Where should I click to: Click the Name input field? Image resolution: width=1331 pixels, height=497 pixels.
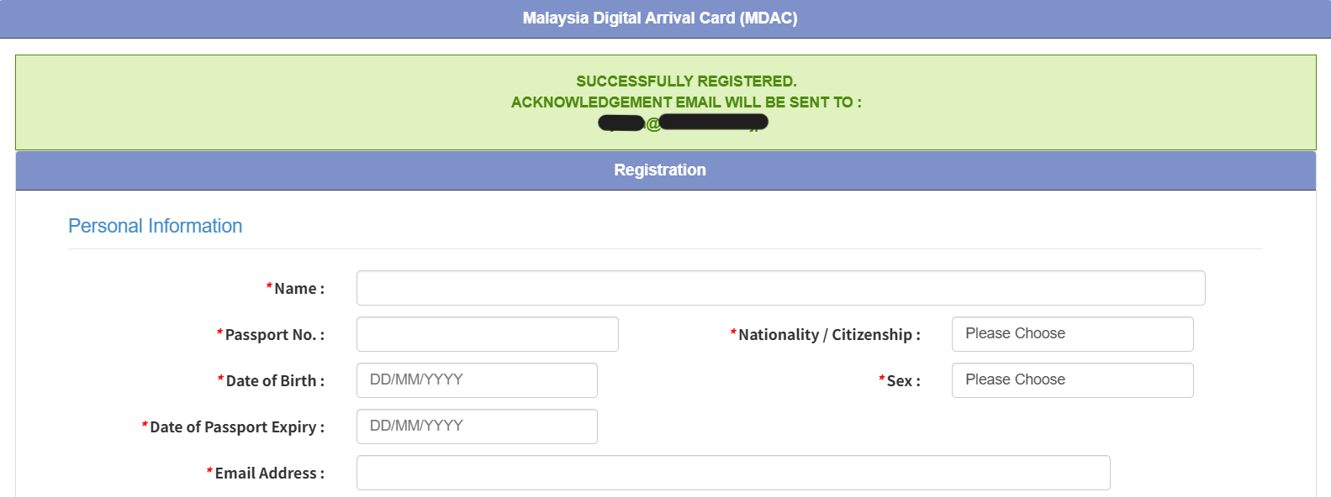click(x=780, y=288)
